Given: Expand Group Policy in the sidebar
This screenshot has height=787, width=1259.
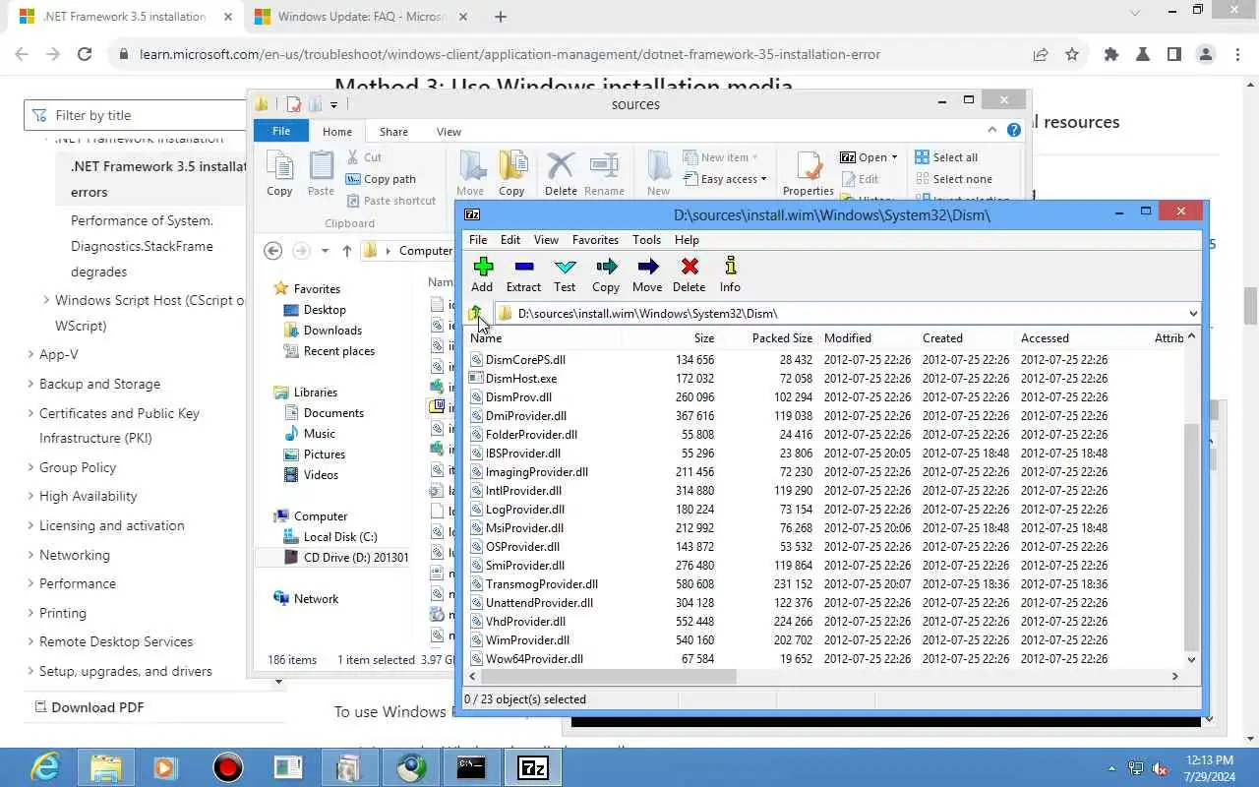Looking at the screenshot, I should coord(30,467).
